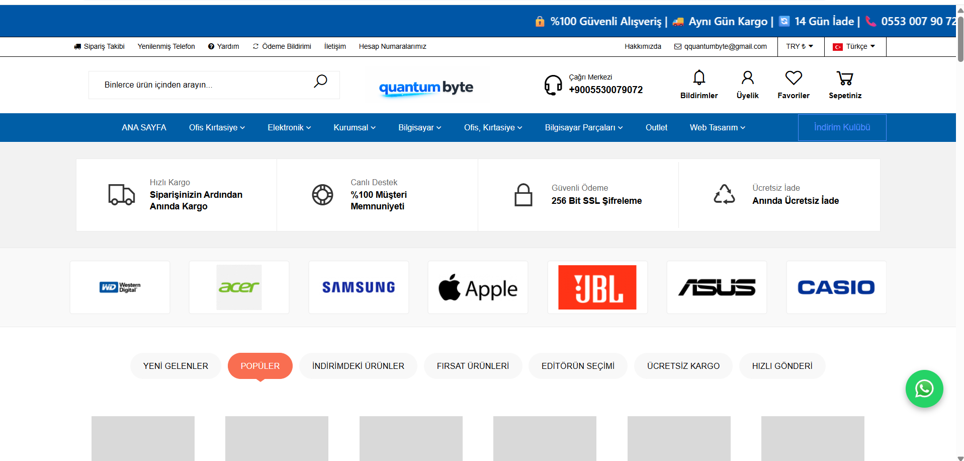
Task: Expand the Bilgisayar menu
Action: click(x=420, y=127)
